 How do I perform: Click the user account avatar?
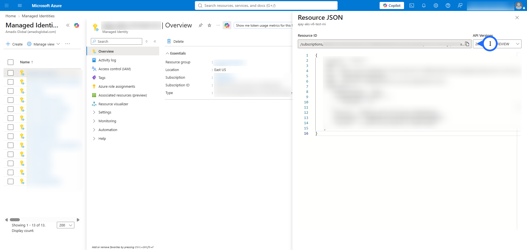[519, 5]
